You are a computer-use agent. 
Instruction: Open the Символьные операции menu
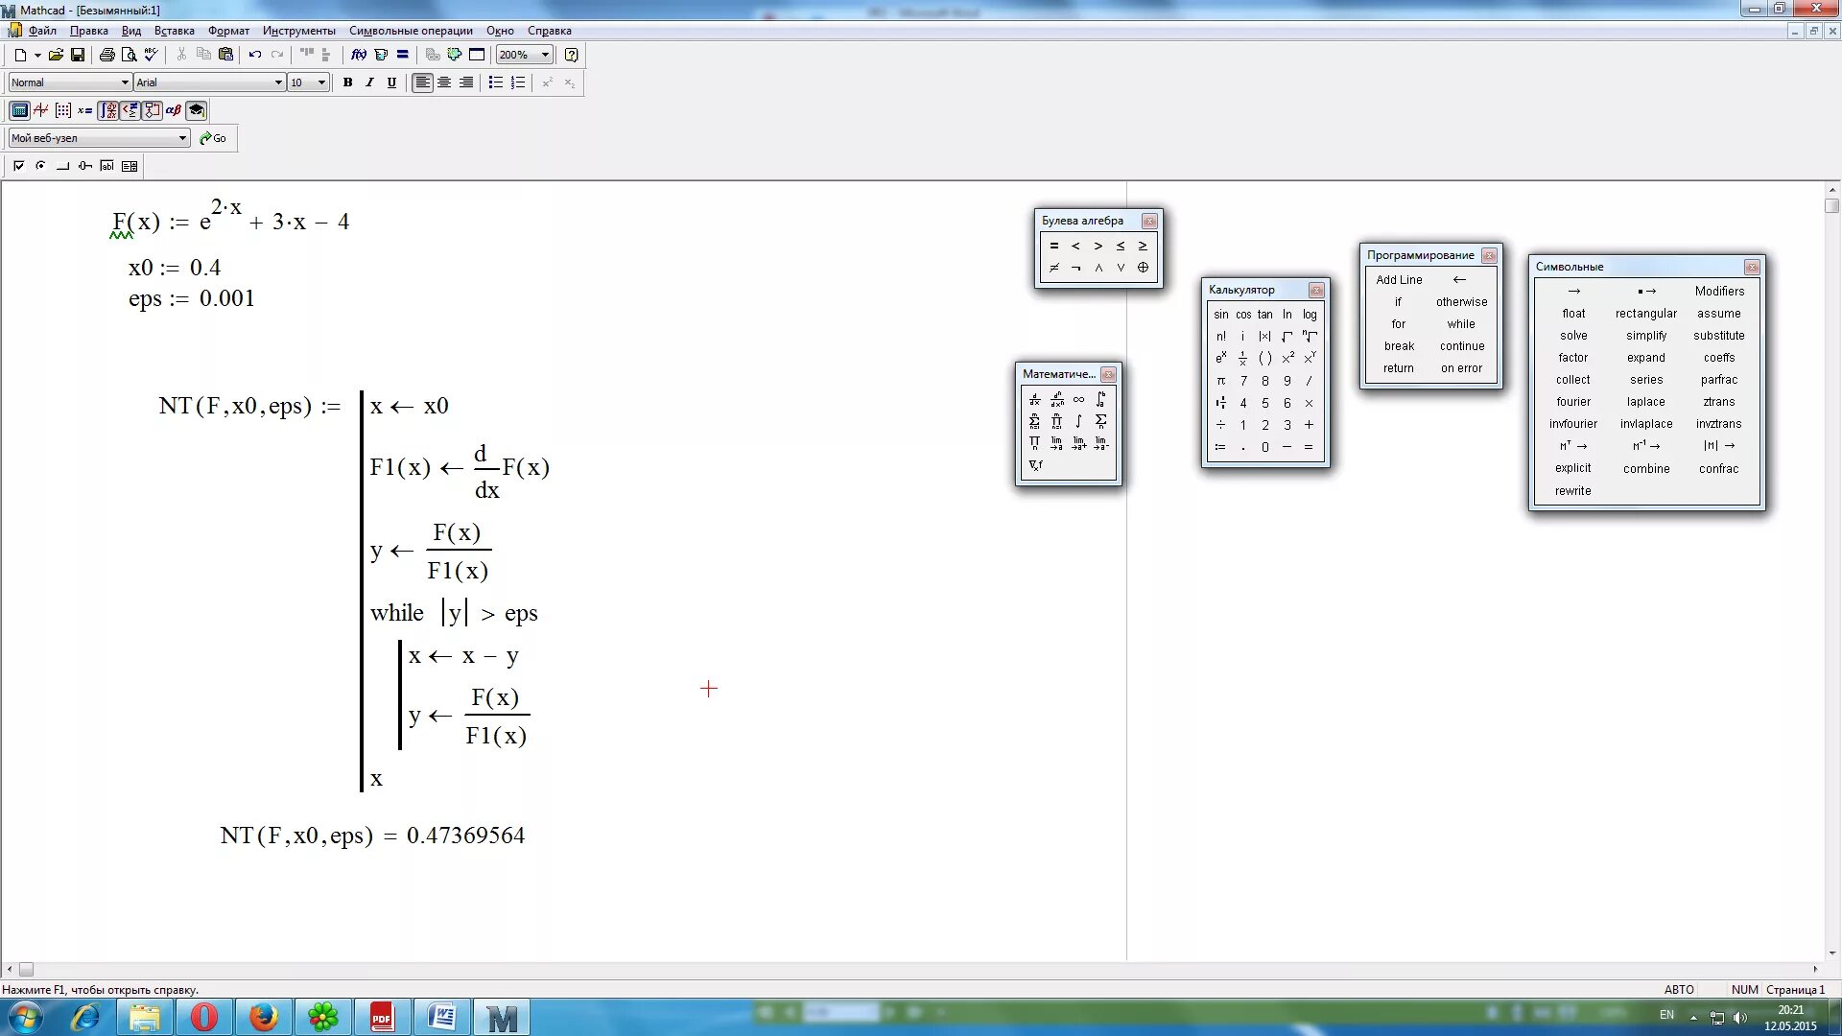click(411, 31)
